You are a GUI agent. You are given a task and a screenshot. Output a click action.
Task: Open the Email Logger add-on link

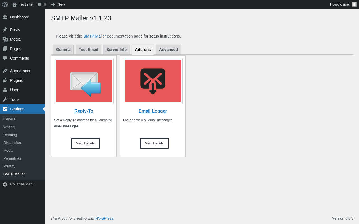(x=153, y=111)
